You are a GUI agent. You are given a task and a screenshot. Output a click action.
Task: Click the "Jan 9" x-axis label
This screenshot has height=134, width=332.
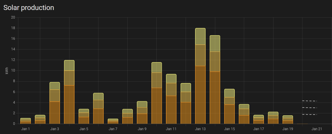(x=142, y=129)
